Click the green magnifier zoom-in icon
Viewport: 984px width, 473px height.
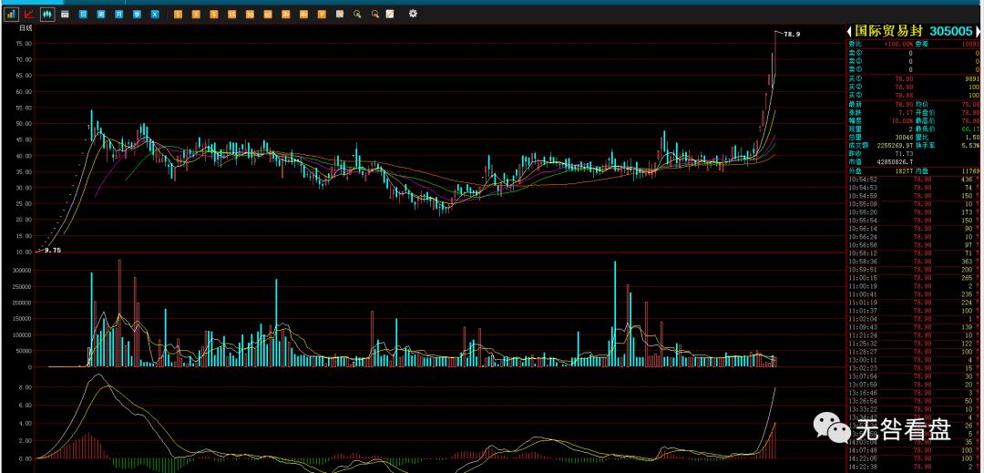pyautogui.click(x=357, y=14)
